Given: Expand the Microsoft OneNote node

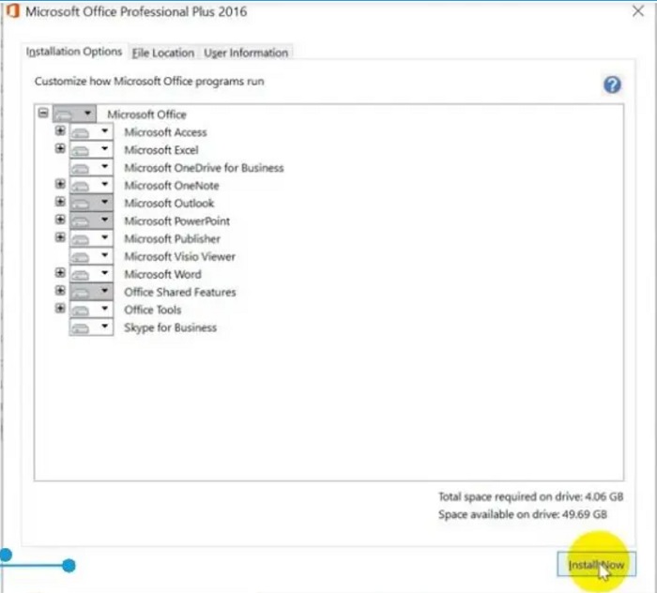Looking at the screenshot, I should [x=60, y=184].
